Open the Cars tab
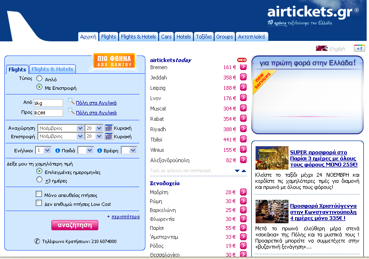The height and width of the screenshot is (259, 369). pyautogui.click(x=166, y=37)
